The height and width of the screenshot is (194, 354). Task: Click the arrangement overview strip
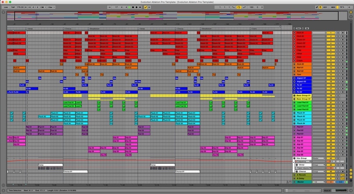pos(177,16)
